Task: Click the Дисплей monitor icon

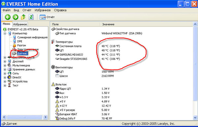Action: tap(9, 61)
